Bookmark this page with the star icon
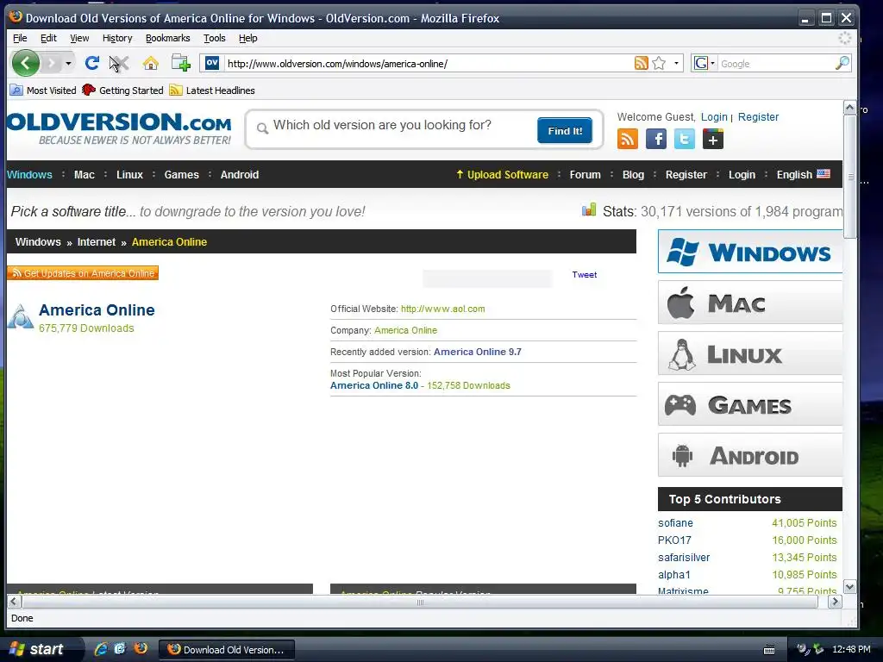Image resolution: width=883 pixels, height=662 pixels. tap(658, 63)
